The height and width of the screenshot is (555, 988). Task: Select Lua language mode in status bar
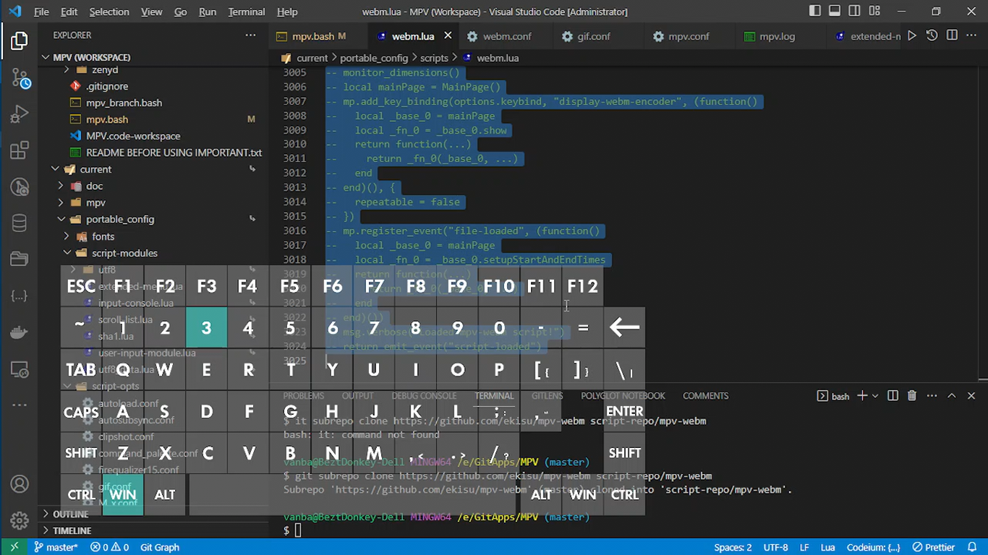[x=828, y=547]
